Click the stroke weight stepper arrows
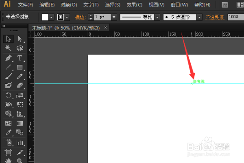Screen dimensions: 244x163 coord(91,17)
